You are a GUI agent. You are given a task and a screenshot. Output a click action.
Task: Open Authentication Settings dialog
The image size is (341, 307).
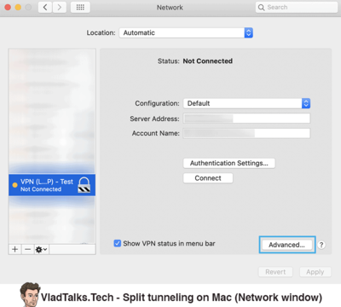(x=229, y=163)
